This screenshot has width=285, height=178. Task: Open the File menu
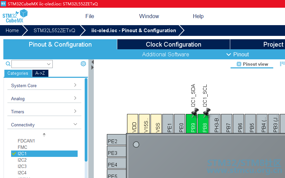[90, 16]
